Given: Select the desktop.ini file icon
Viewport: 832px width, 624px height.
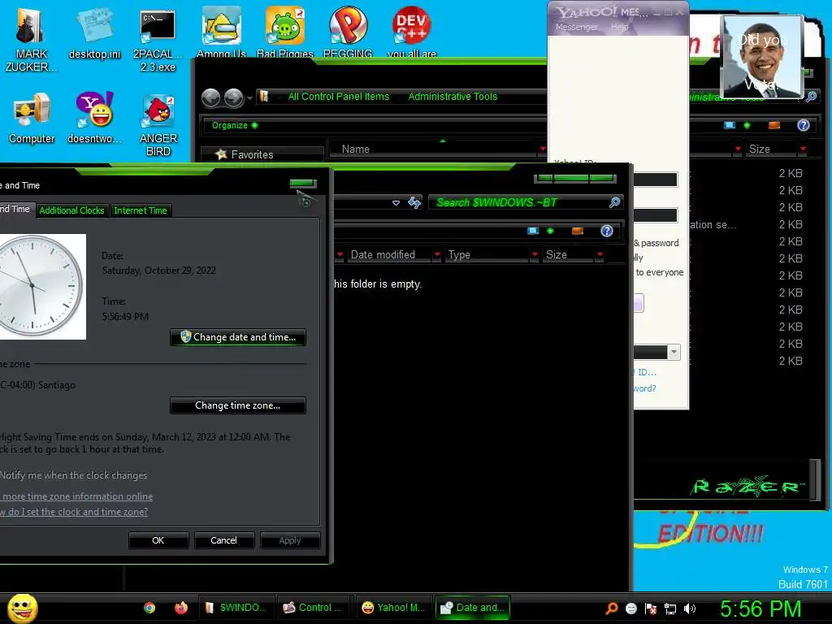Looking at the screenshot, I should 94,33.
